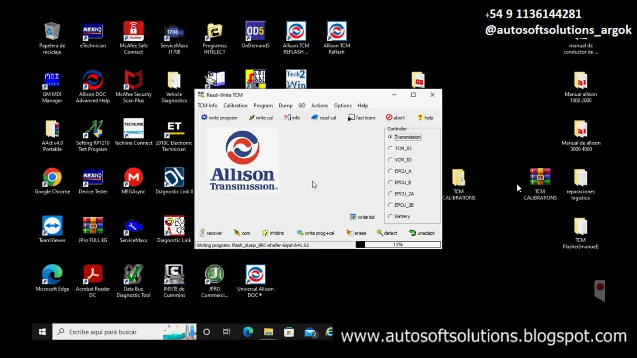
Task: Click the Writing program status text
Action: coord(253,245)
